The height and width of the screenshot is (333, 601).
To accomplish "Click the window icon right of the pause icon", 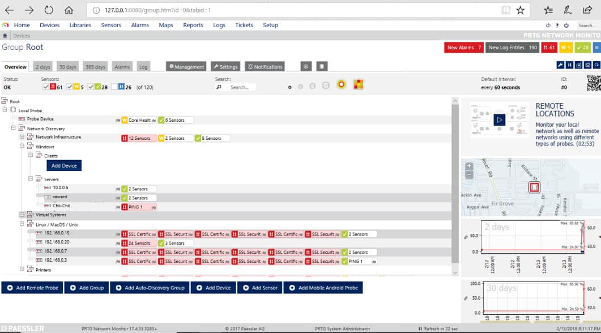I will point(579,65).
